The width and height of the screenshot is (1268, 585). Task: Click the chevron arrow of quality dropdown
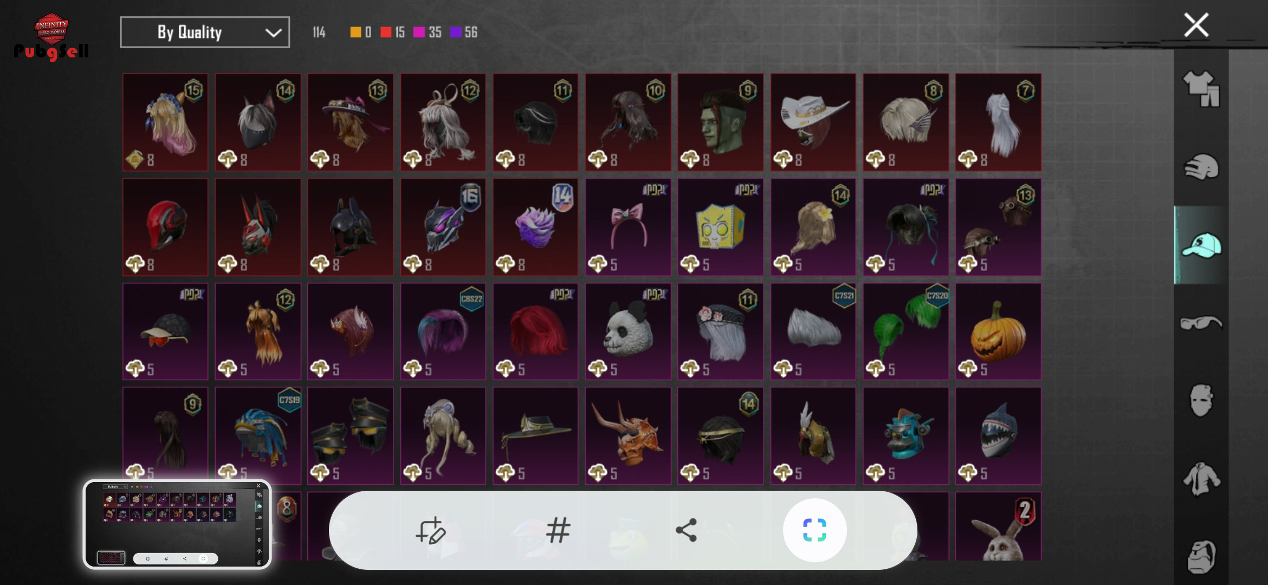(x=273, y=33)
